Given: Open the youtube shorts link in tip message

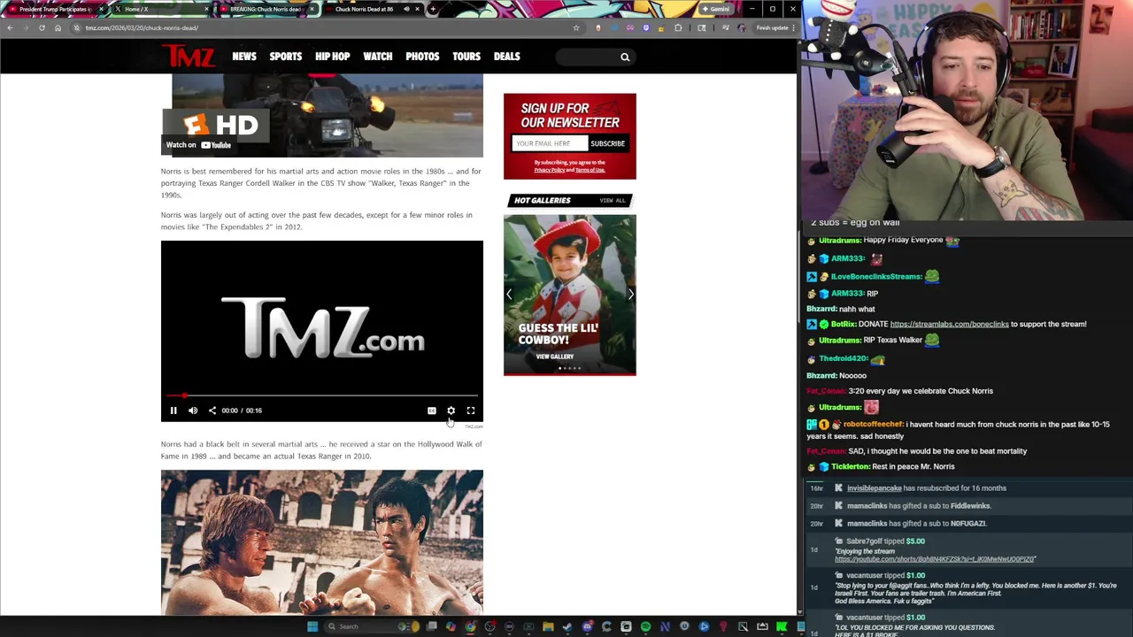Looking at the screenshot, I should [935, 559].
